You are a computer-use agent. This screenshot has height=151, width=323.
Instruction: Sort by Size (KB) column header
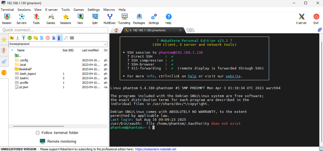[68, 50]
